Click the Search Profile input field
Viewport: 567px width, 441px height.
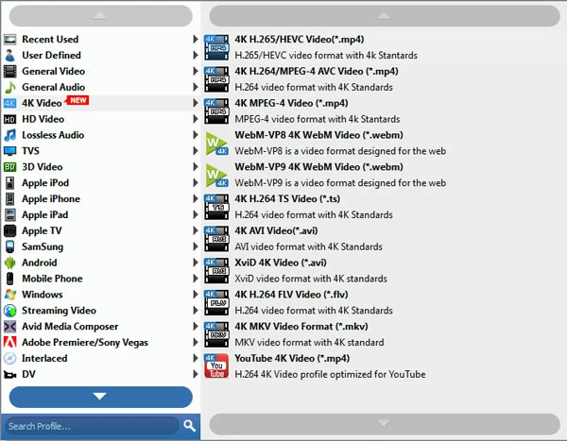[91, 426]
